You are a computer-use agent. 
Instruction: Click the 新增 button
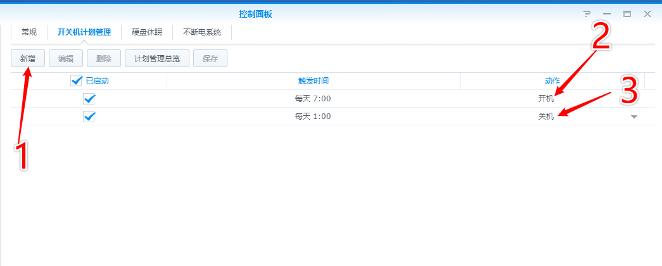(28, 59)
